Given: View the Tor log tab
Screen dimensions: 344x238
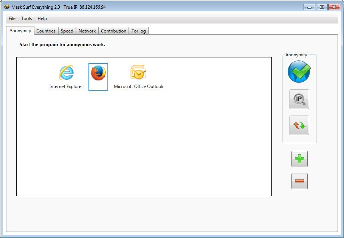Looking at the screenshot, I should [139, 31].
